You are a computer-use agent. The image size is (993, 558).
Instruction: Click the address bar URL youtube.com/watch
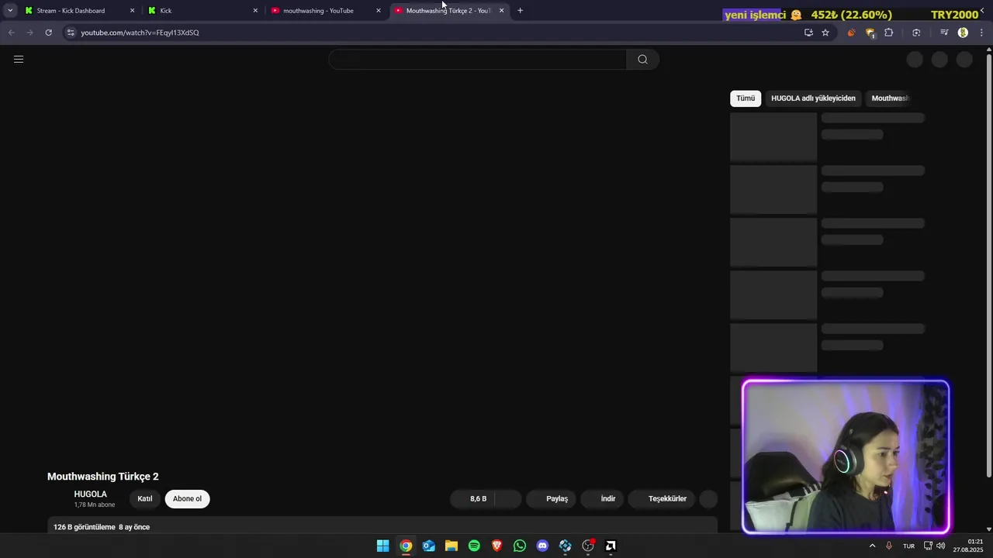[140, 33]
